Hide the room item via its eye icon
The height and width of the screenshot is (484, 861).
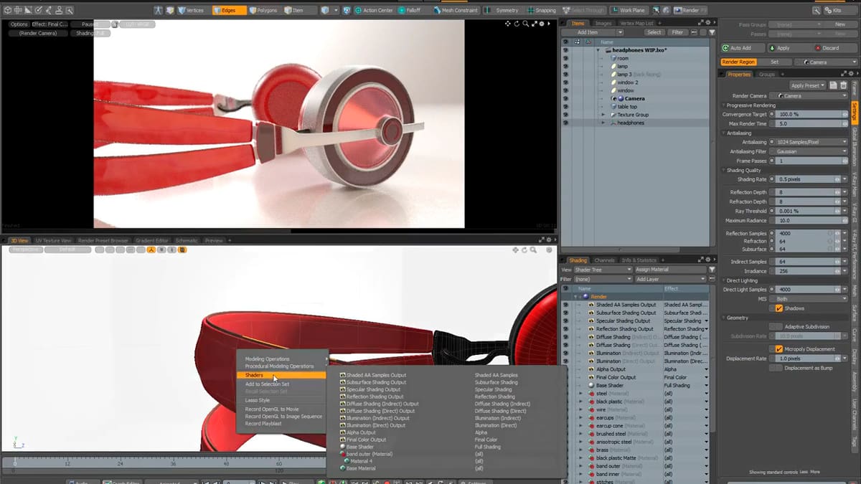pyautogui.click(x=565, y=58)
